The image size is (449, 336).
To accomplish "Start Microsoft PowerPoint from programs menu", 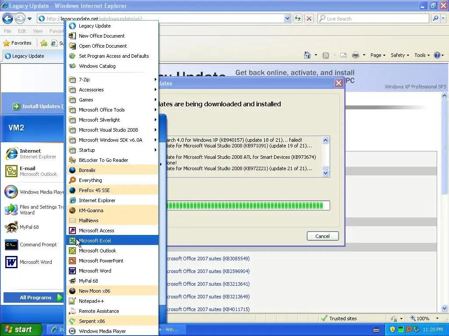I will tap(112, 261).
